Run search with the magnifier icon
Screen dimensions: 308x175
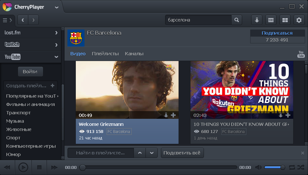point(237,20)
